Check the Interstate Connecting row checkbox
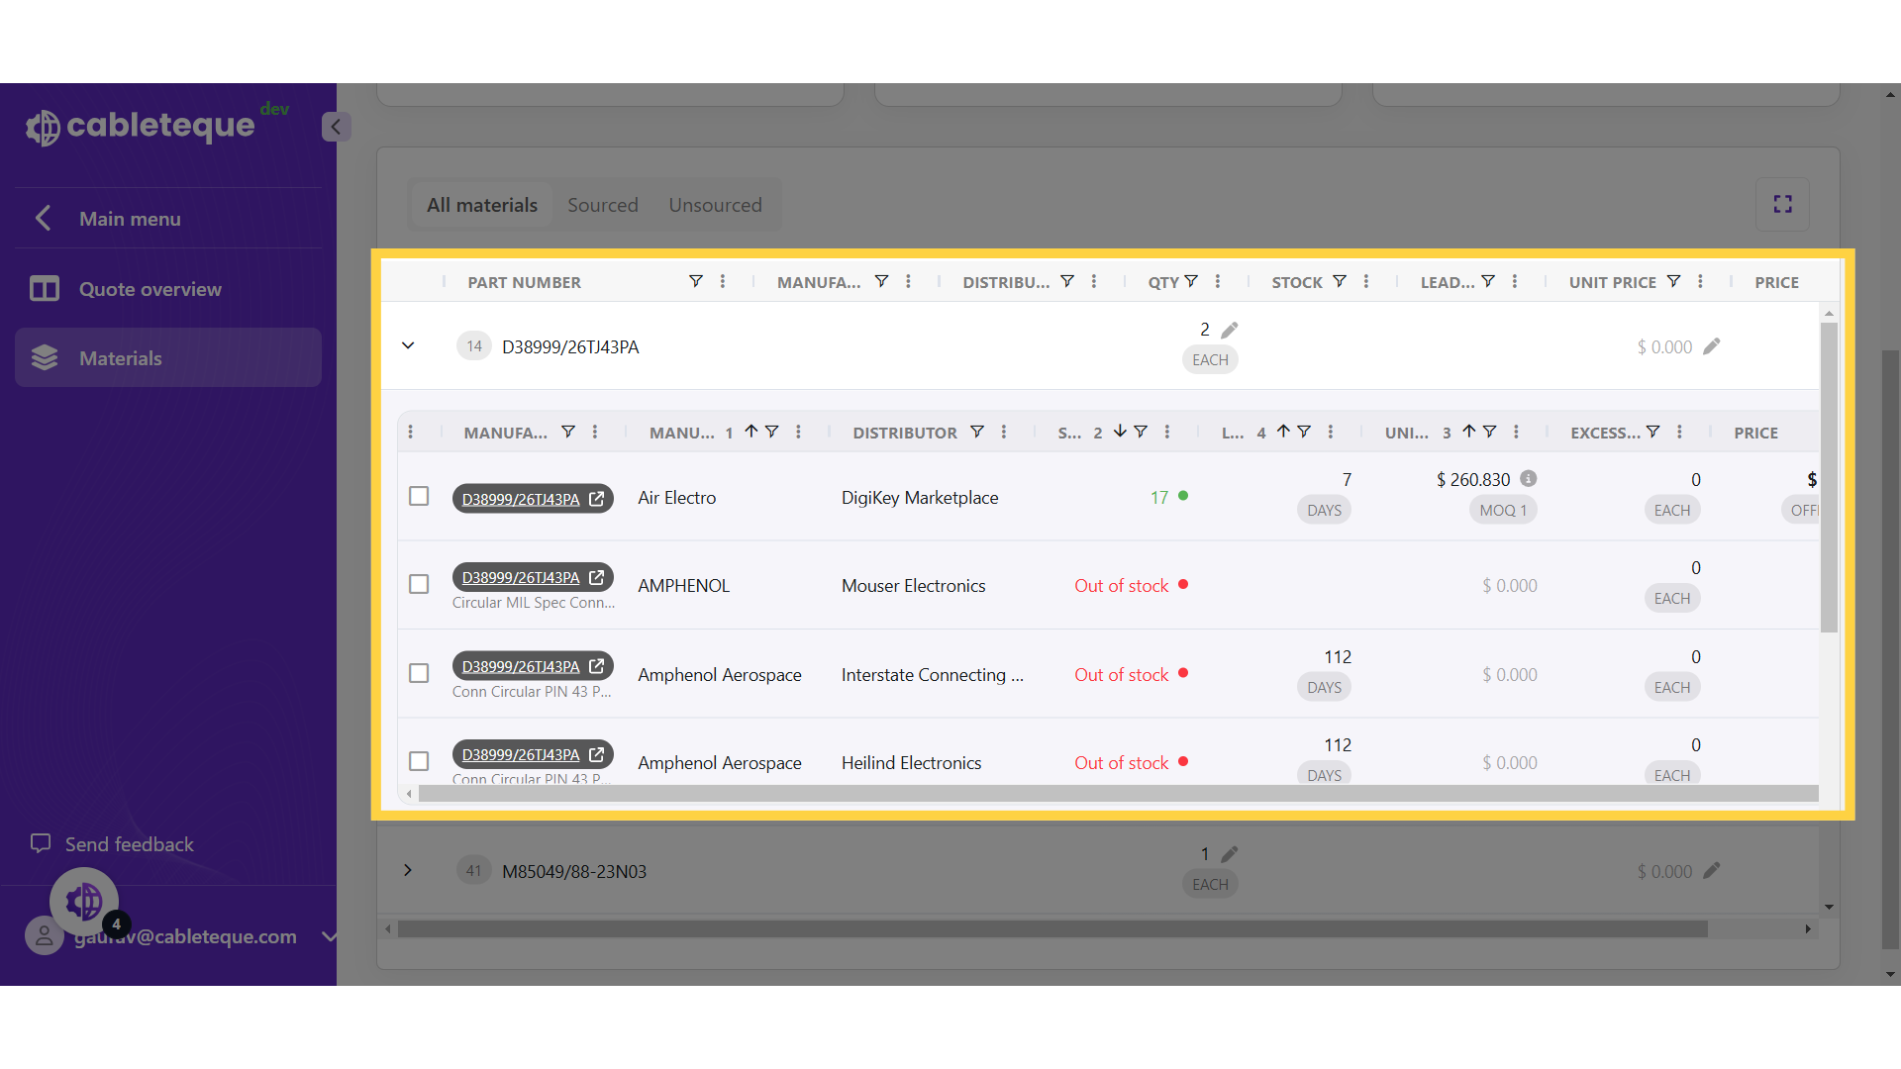 [x=418, y=673]
